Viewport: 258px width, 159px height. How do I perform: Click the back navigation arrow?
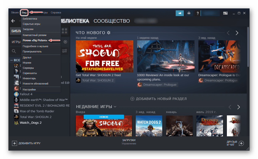(13, 21)
